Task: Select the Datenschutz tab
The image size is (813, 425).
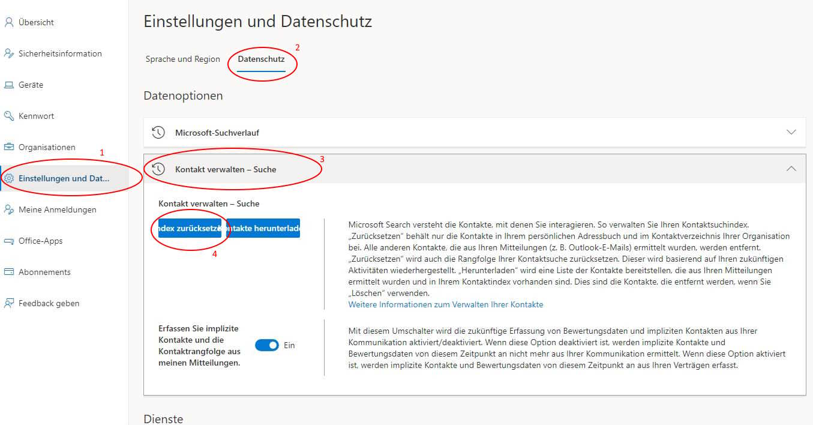Action: click(261, 59)
